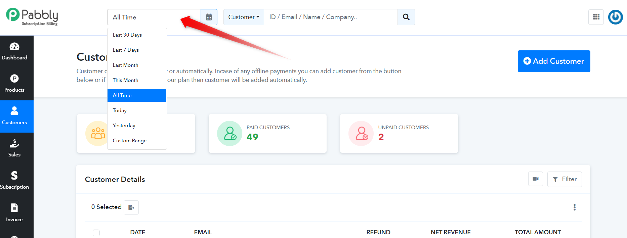This screenshot has height=238, width=627.
Task: Click the EMAIL column header
Action: click(x=203, y=232)
